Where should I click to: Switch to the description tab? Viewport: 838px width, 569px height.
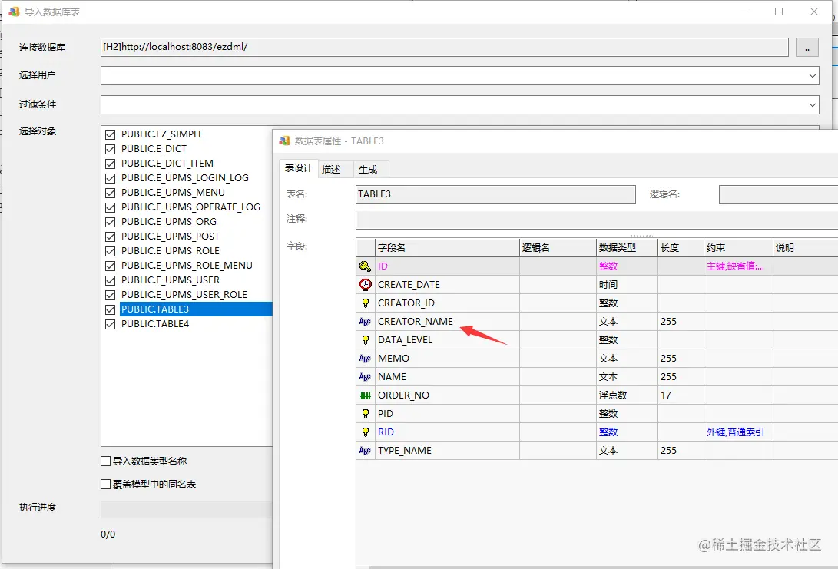coord(331,170)
